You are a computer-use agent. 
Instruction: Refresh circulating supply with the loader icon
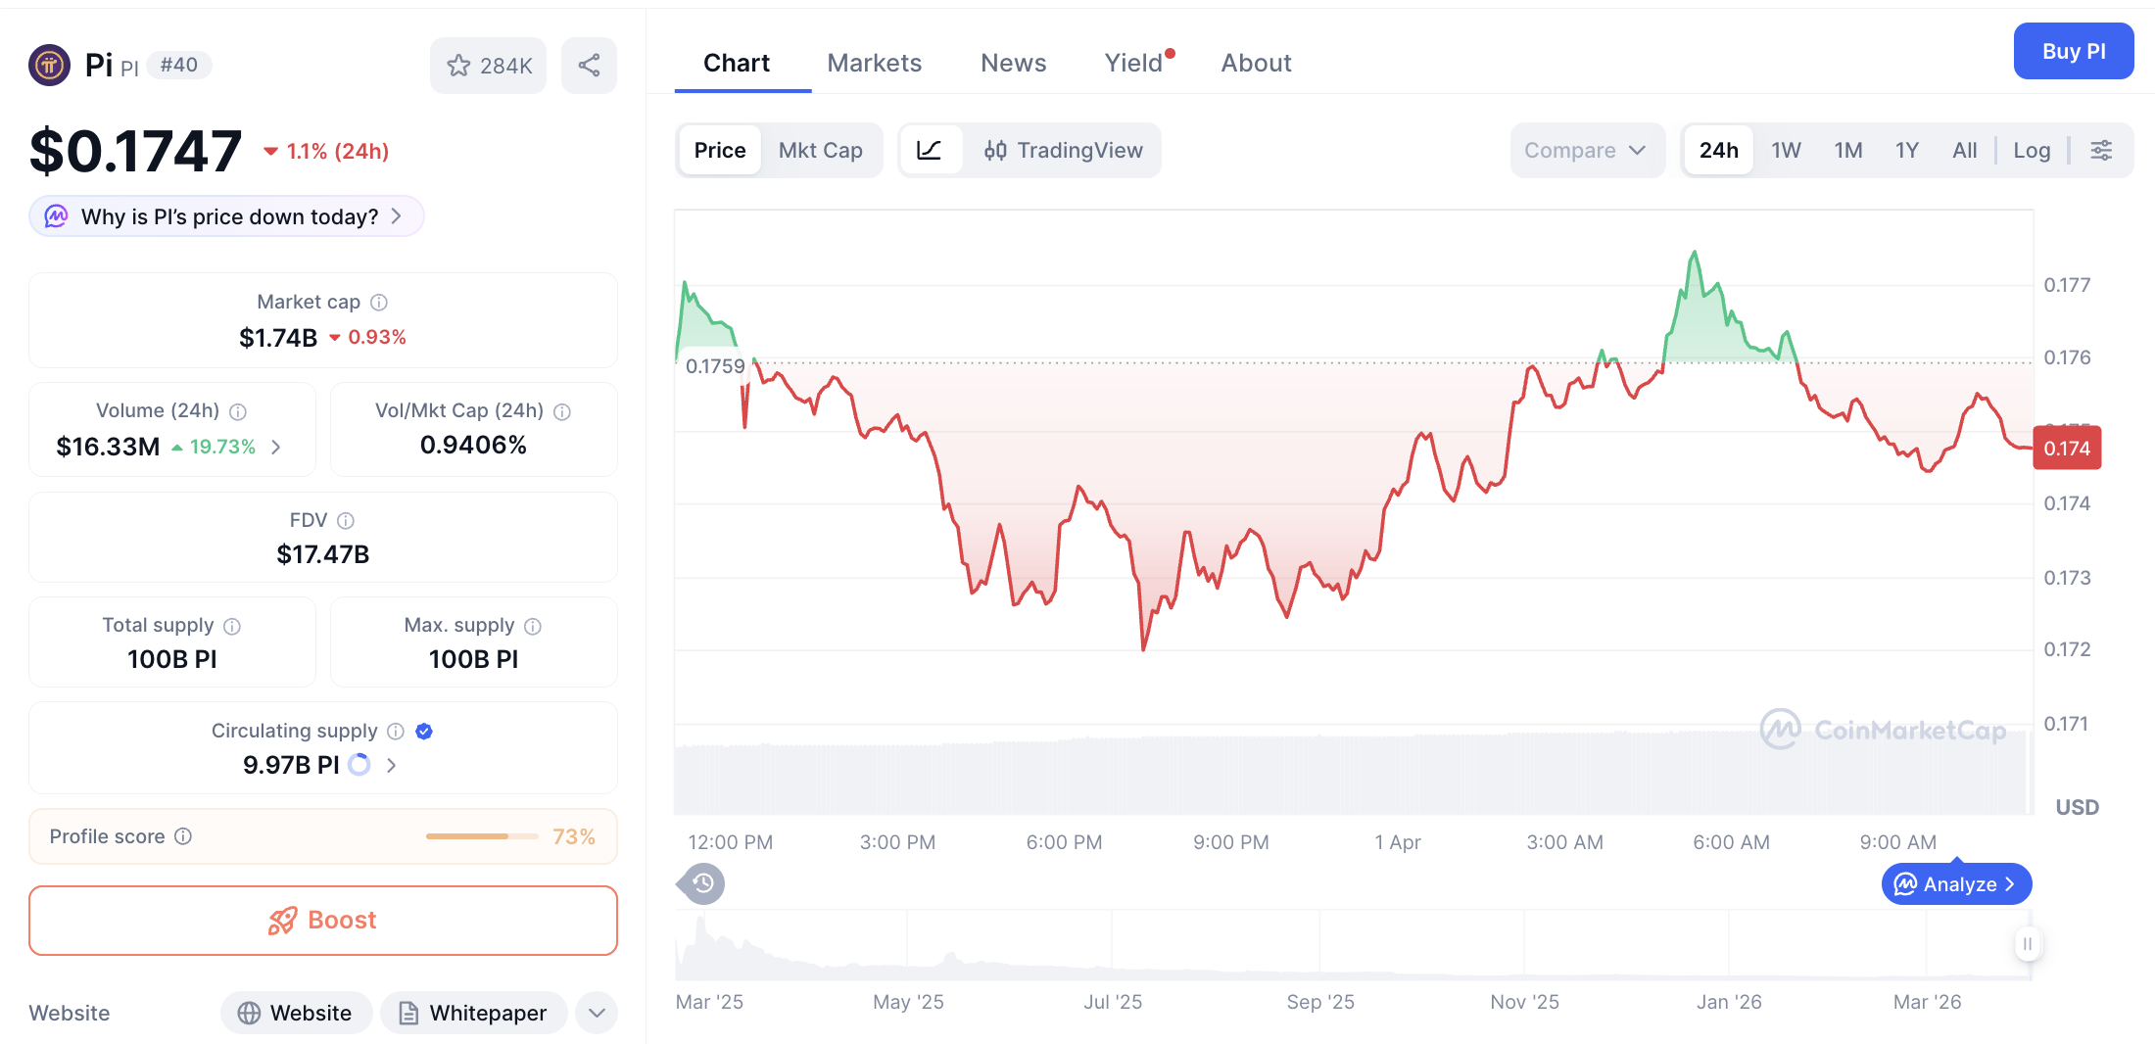[359, 765]
